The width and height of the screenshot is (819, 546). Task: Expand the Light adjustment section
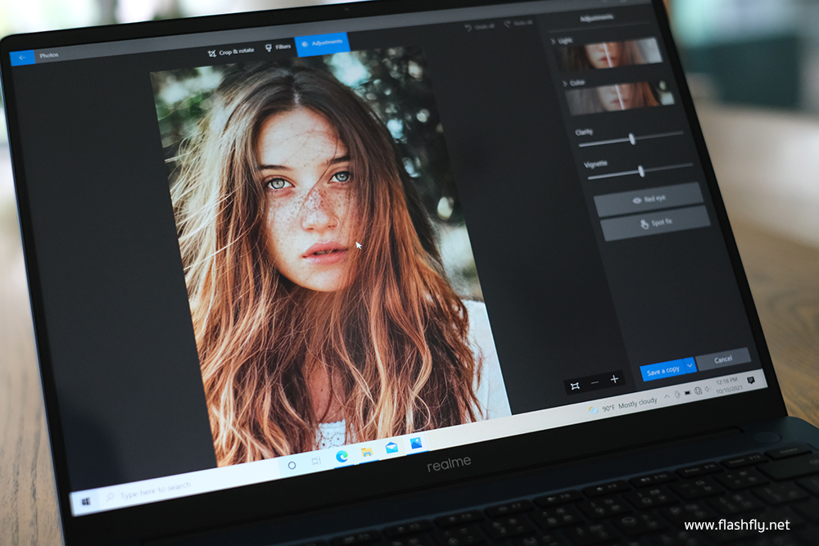[x=554, y=40]
